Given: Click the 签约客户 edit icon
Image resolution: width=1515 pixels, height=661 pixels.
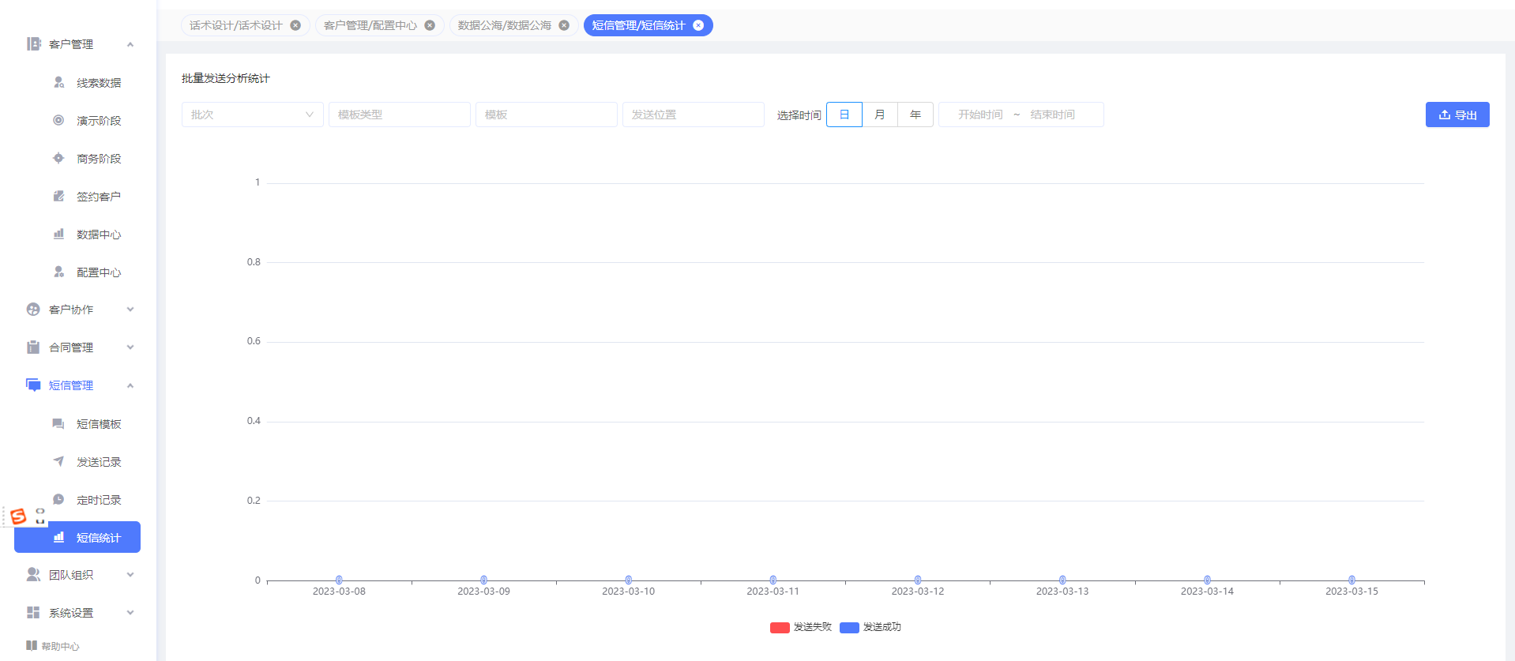Looking at the screenshot, I should point(58,196).
